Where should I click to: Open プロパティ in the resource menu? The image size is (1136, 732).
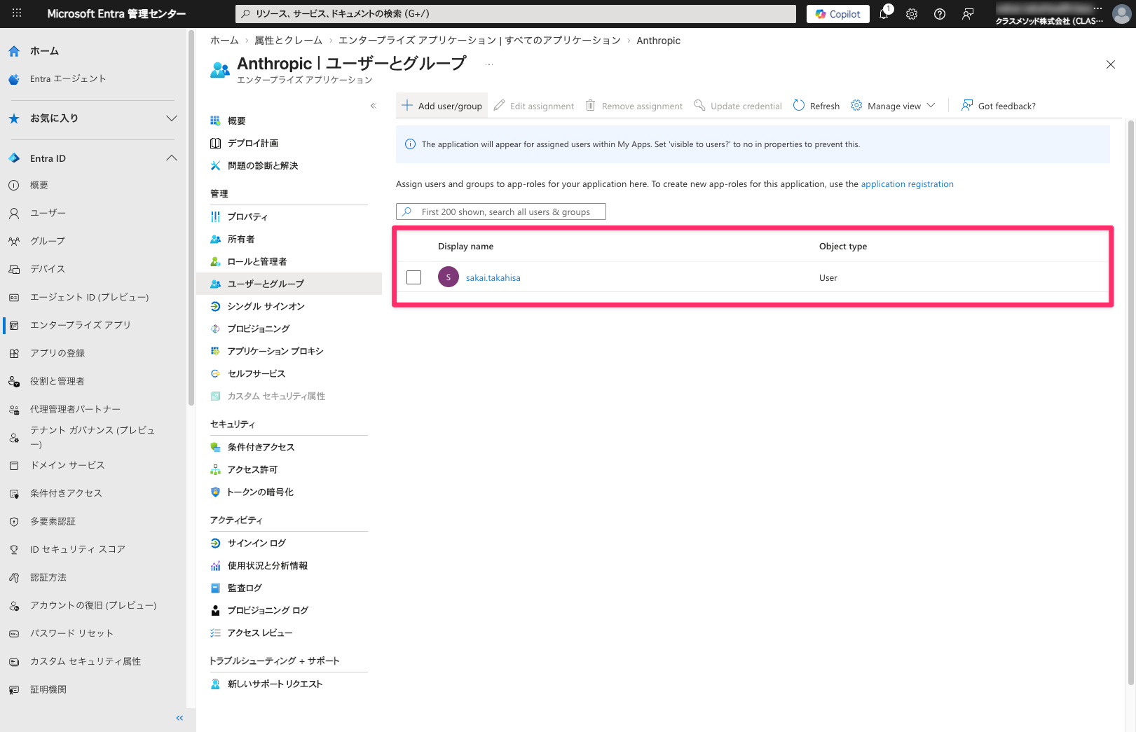click(247, 216)
